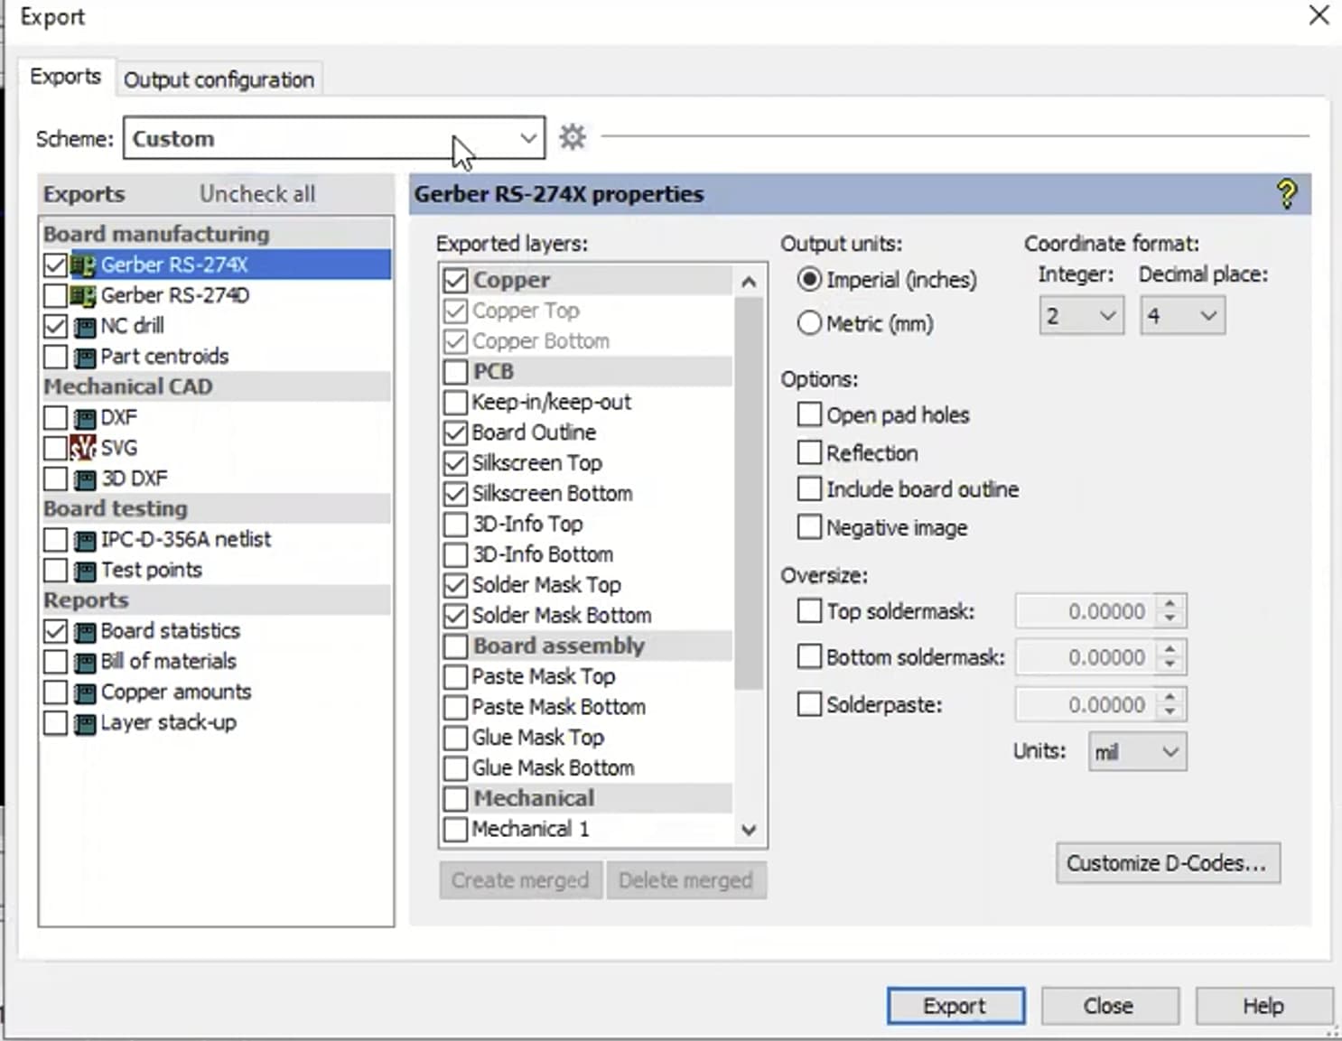The width and height of the screenshot is (1342, 1041).
Task: Increase the Top soldermask oversize value
Action: point(1170,603)
